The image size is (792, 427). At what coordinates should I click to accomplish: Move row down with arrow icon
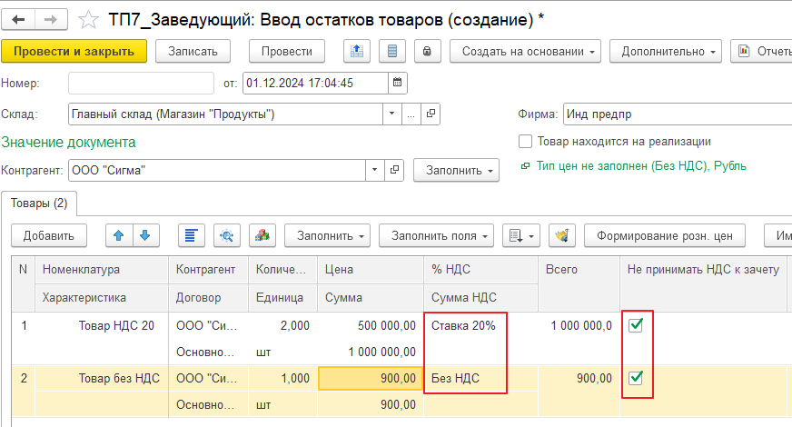click(x=144, y=235)
